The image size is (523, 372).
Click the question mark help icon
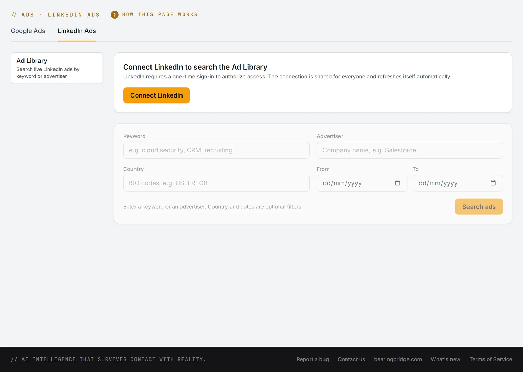[x=115, y=15]
